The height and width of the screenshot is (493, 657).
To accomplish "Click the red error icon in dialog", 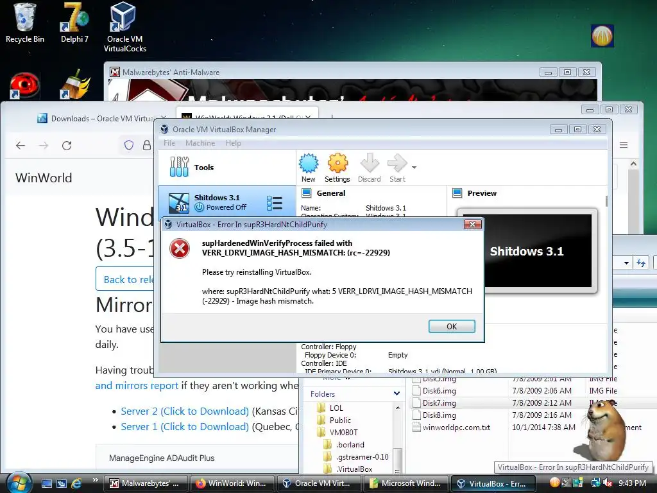I will pyautogui.click(x=180, y=248).
